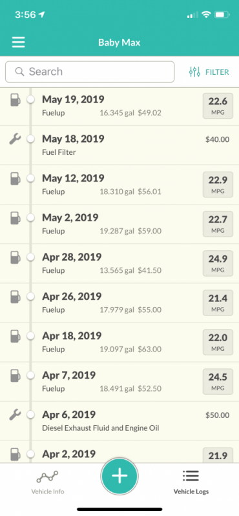This screenshot has height=516, width=239.
Task: Switch to the Vehicle Logs tab
Action: (191, 482)
